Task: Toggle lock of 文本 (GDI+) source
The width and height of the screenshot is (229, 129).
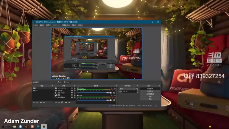Action: click(x=74, y=93)
